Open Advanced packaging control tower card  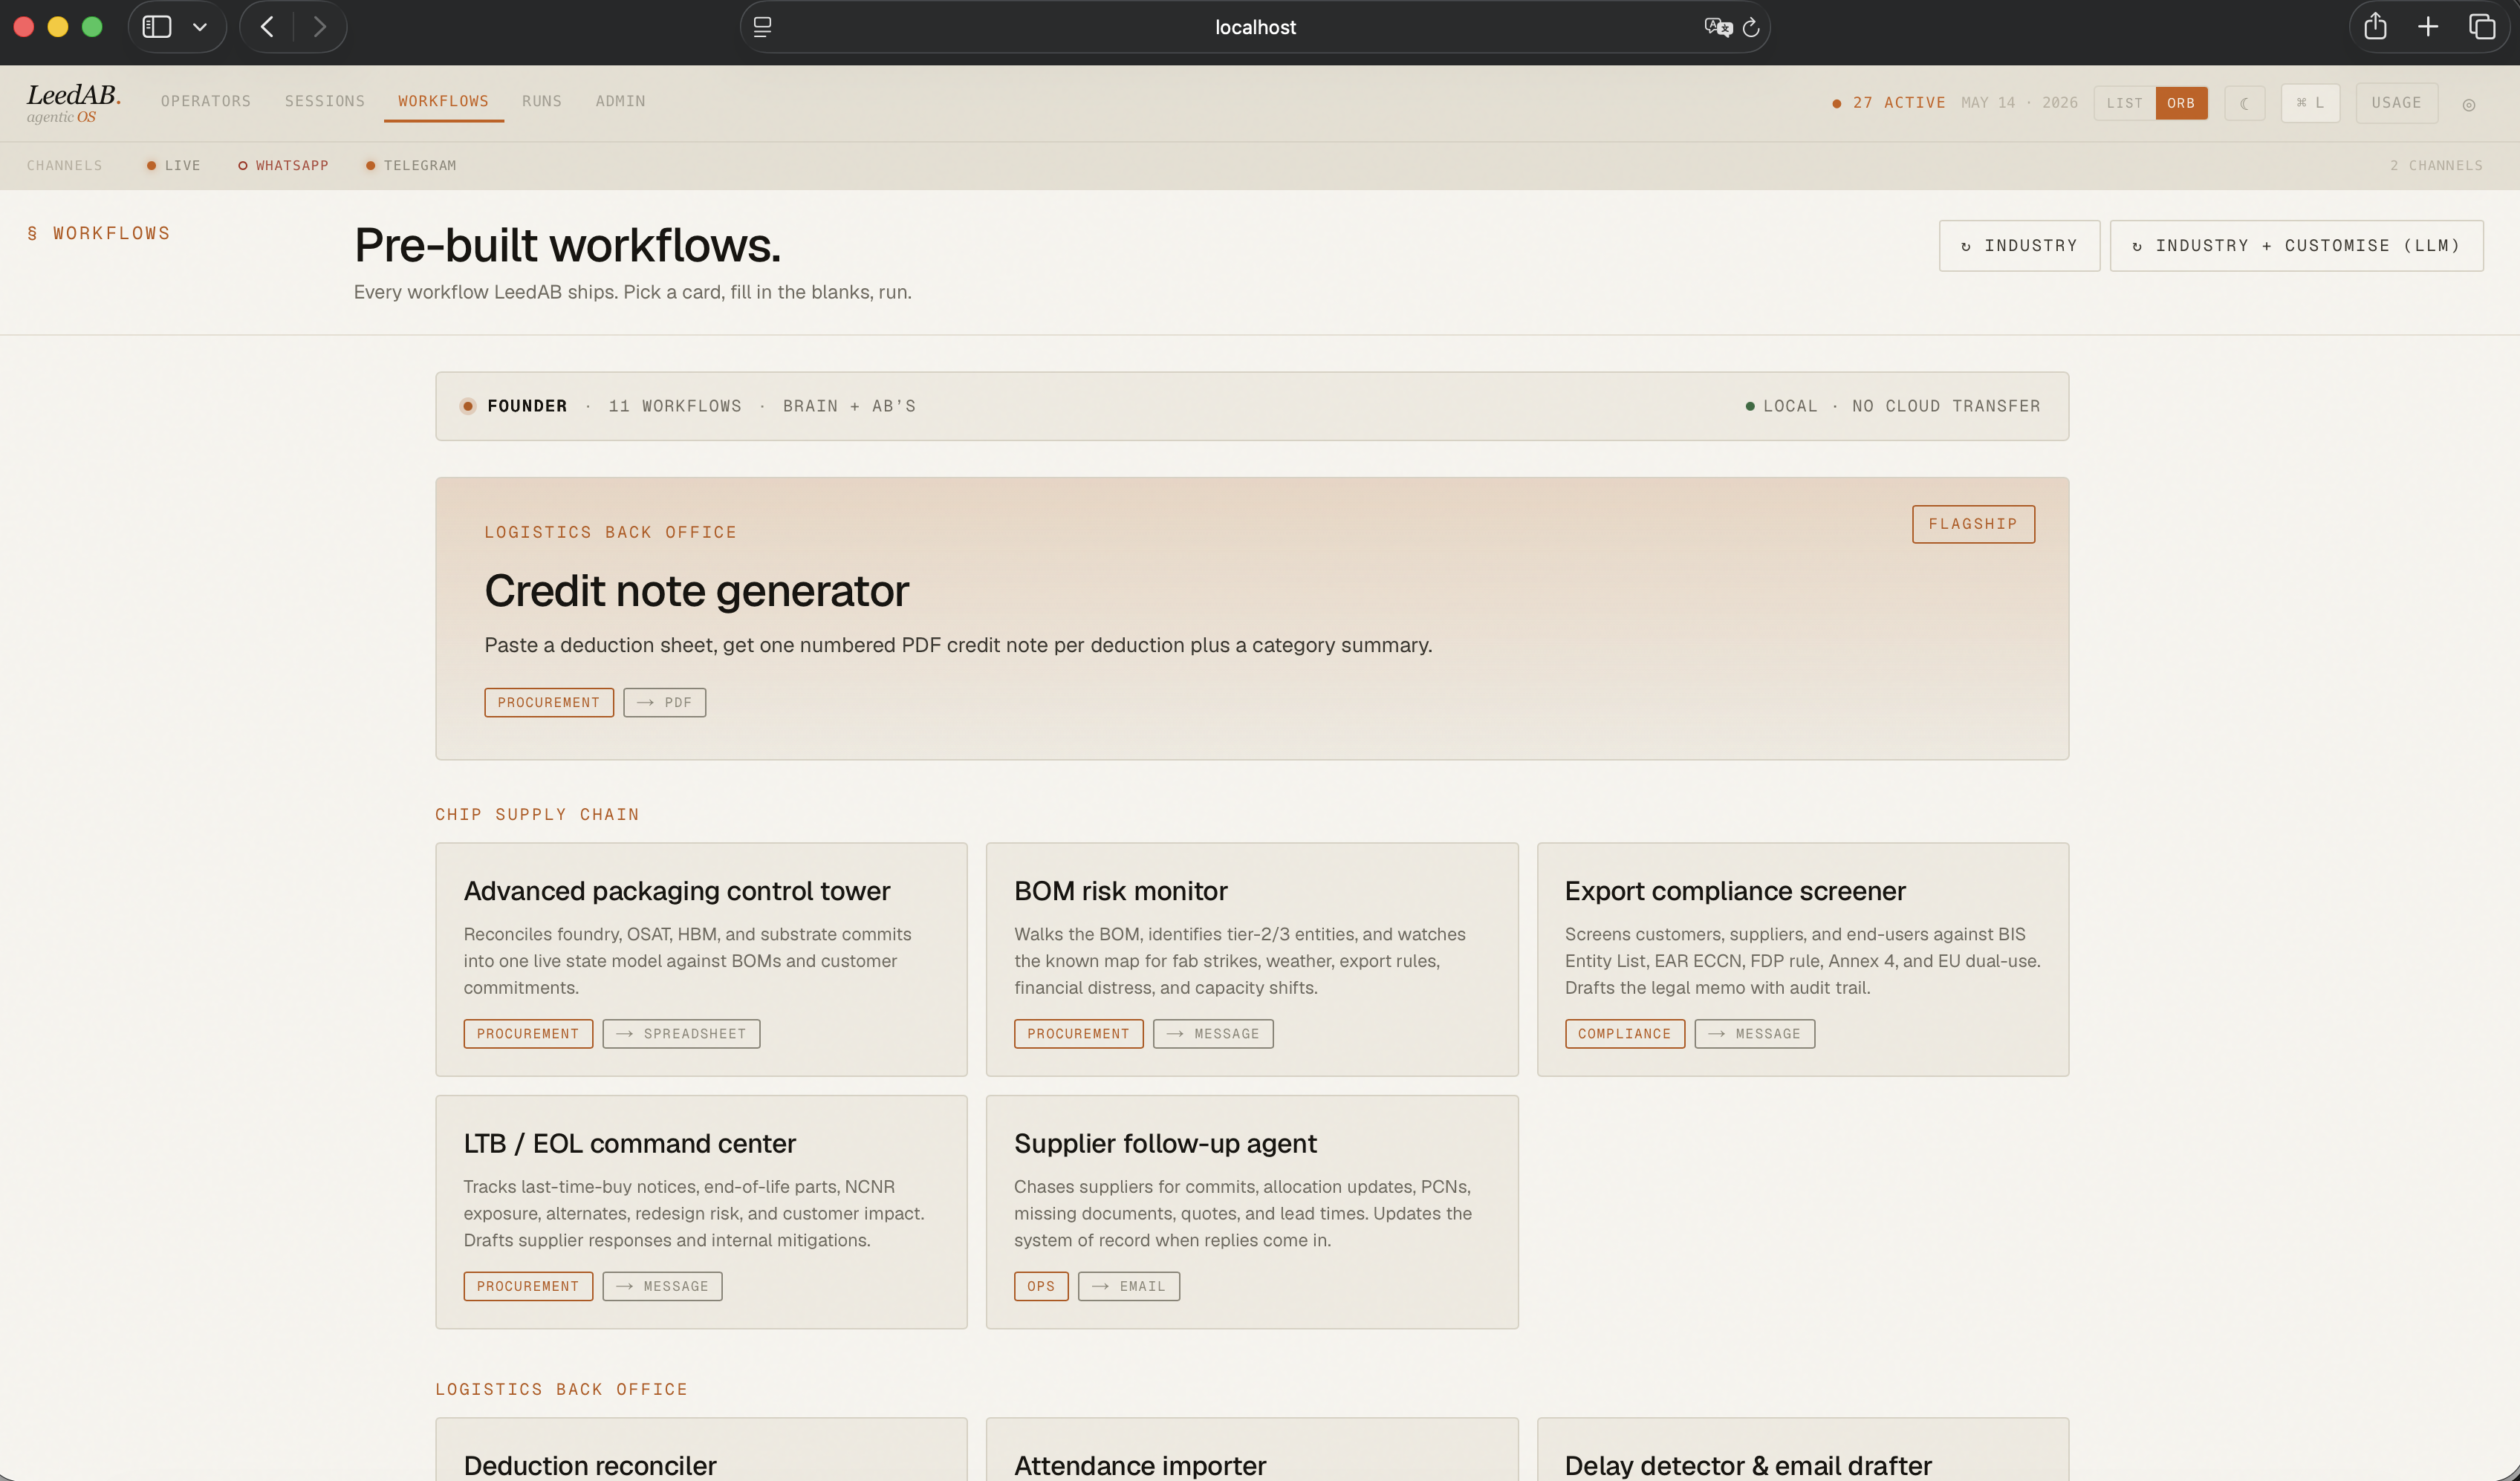point(701,959)
